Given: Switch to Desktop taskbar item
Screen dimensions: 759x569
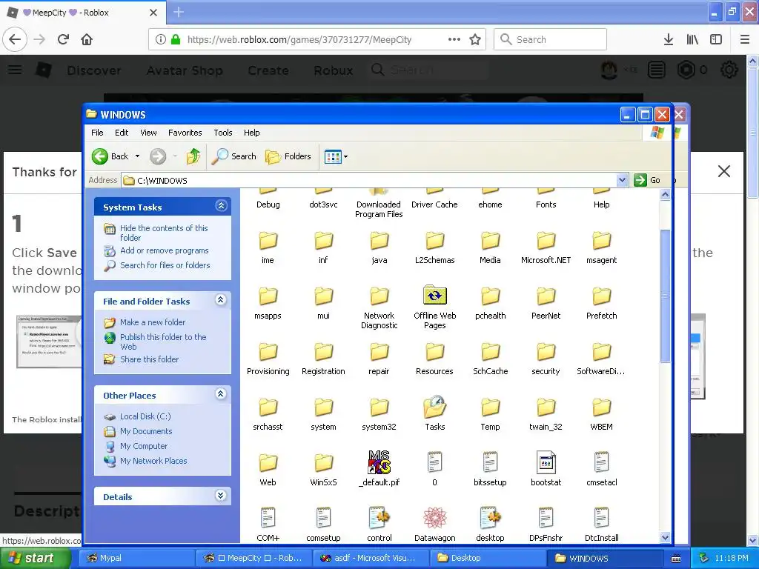Looking at the screenshot, I should tap(488, 558).
